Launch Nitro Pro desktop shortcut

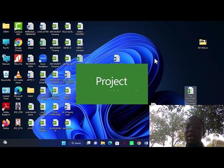coord(18,60)
